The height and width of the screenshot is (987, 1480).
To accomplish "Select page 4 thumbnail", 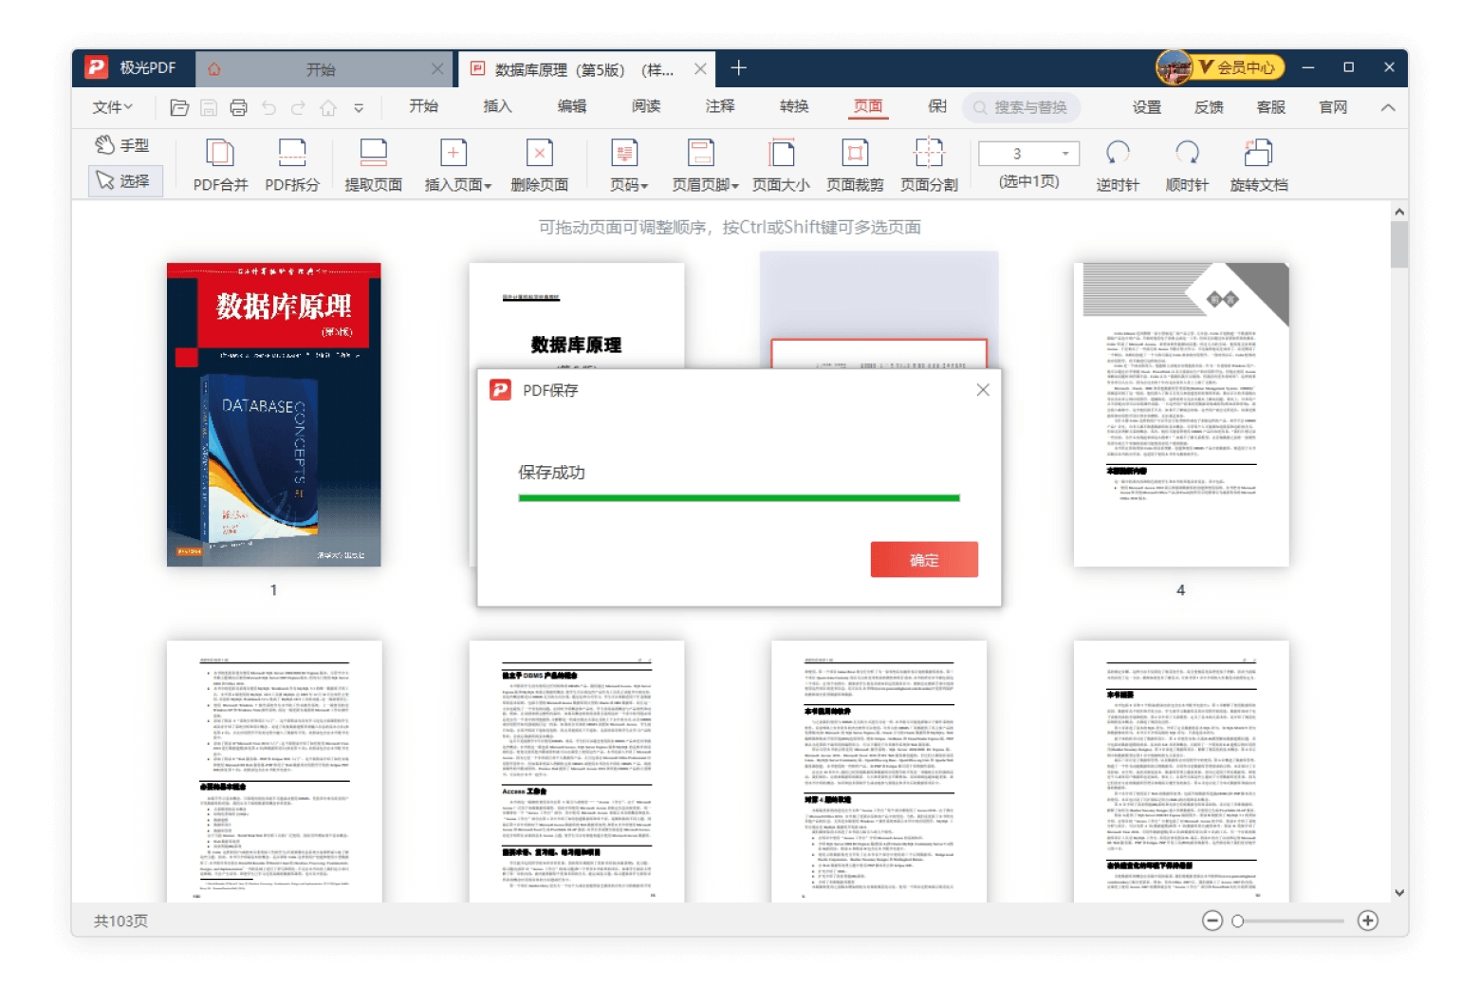I will pos(1181,415).
